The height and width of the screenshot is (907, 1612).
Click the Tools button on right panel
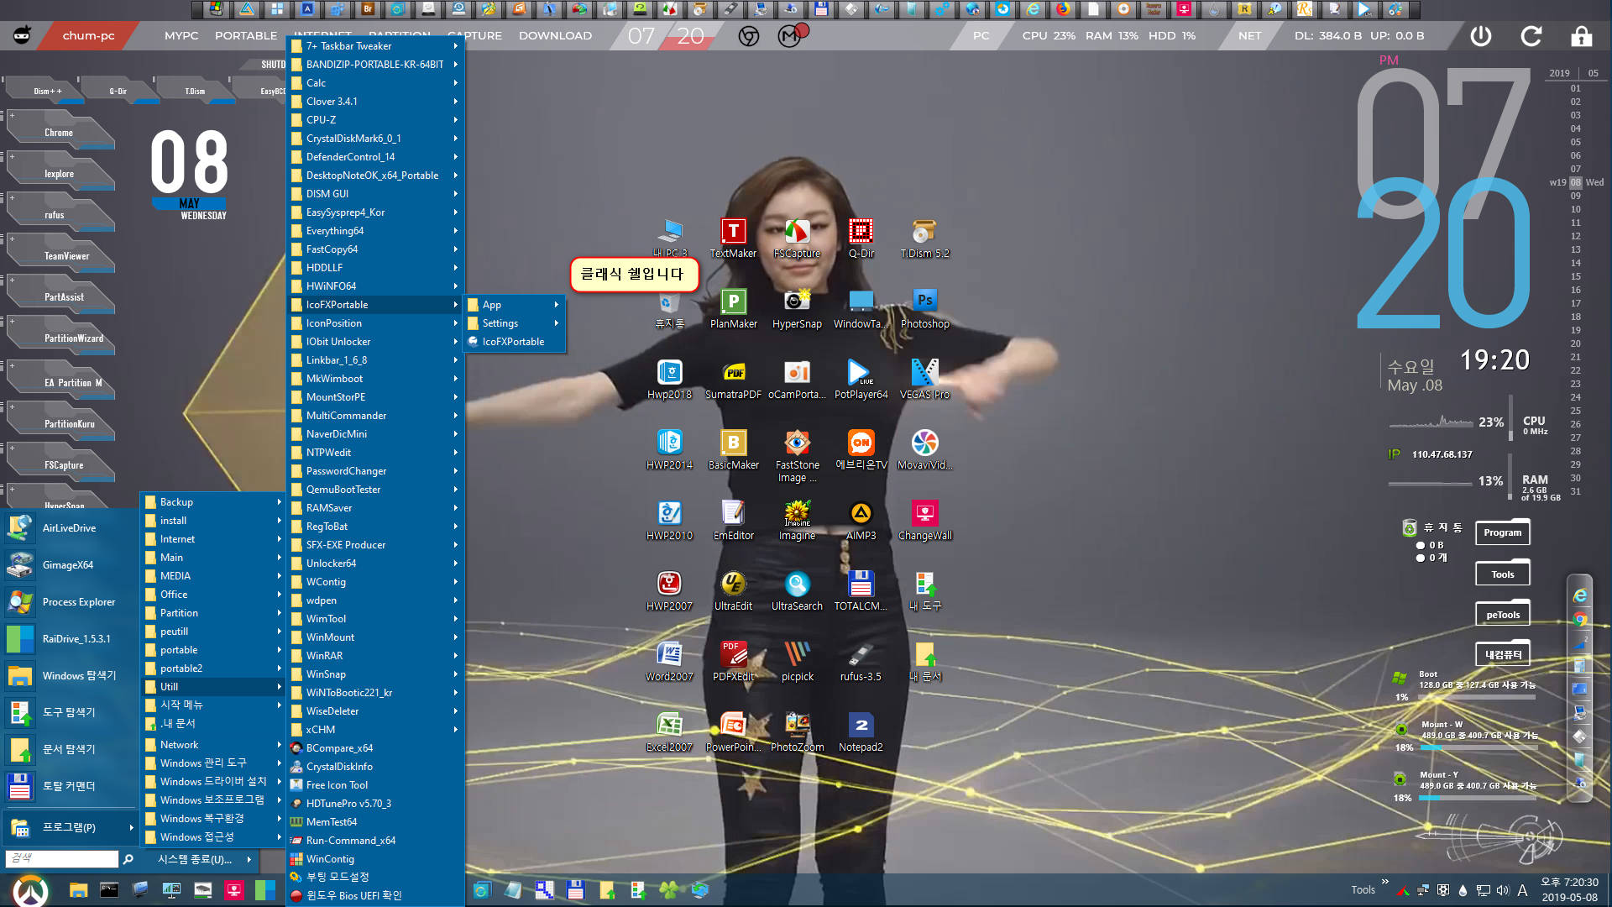click(1502, 574)
